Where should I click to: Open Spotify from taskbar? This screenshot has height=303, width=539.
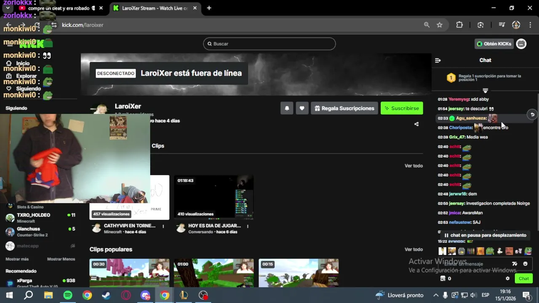coord(68,295)
